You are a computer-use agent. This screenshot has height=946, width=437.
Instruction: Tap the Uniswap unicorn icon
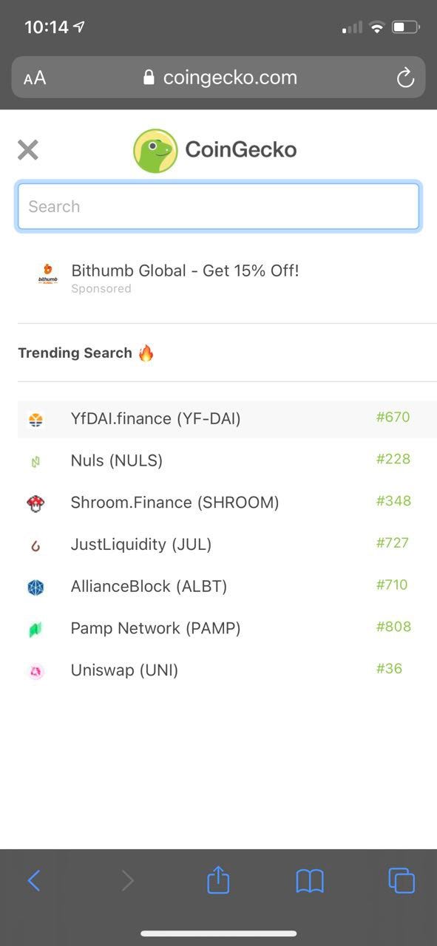point(35,671)
